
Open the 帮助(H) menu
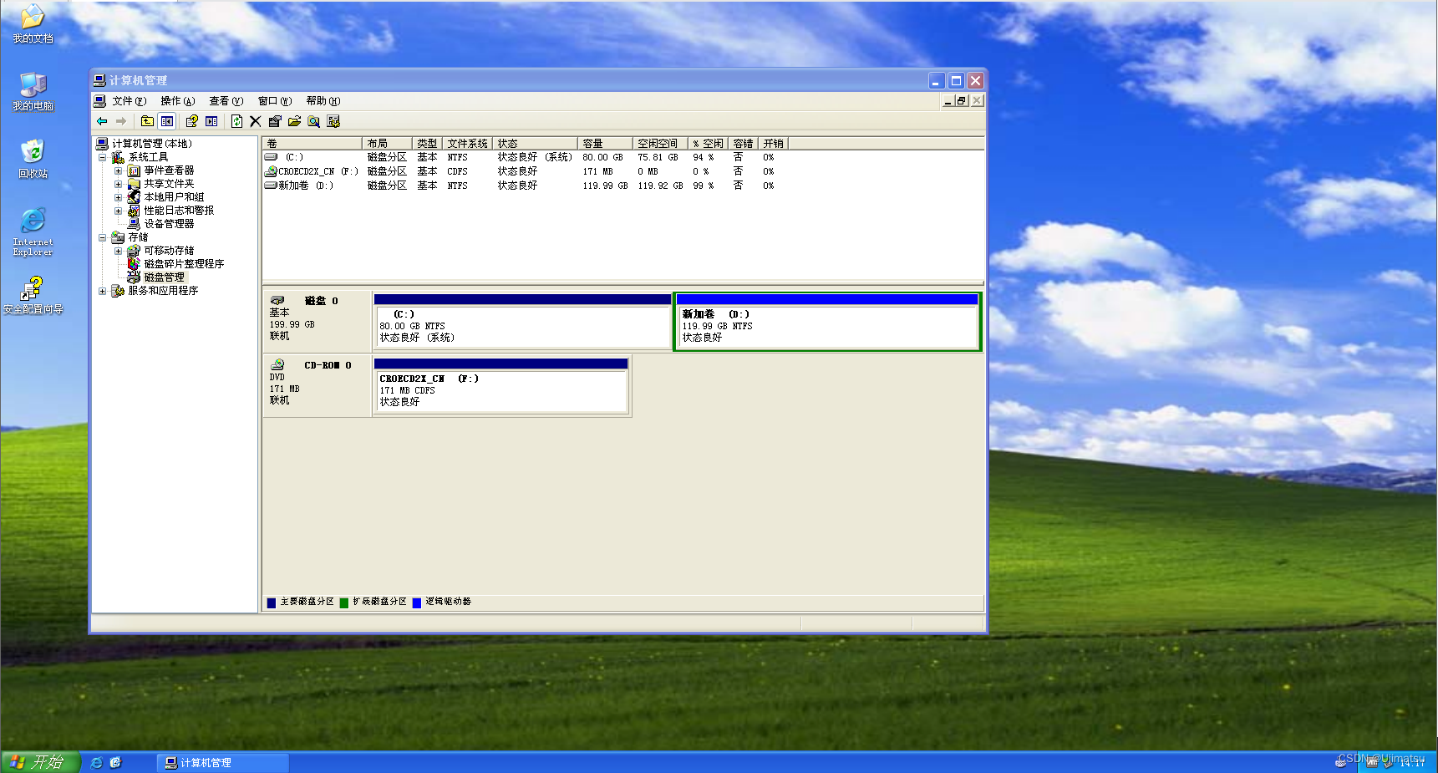(323, 101)
